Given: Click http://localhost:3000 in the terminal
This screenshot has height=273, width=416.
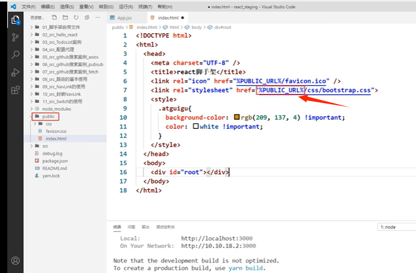Looking at the screenshot, I should pyautogui.click(x=217, y=238).
